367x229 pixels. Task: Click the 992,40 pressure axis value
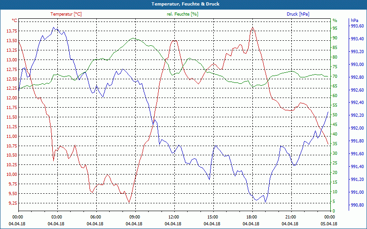357,103
